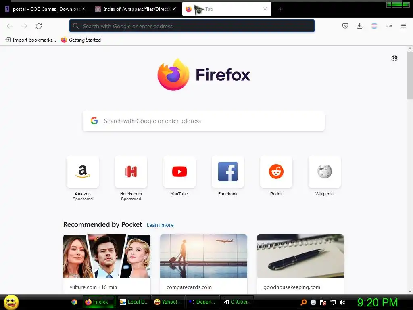
Task: Open the Downloads panel icon
Action: pyautogui.click(x=359, y=26)
